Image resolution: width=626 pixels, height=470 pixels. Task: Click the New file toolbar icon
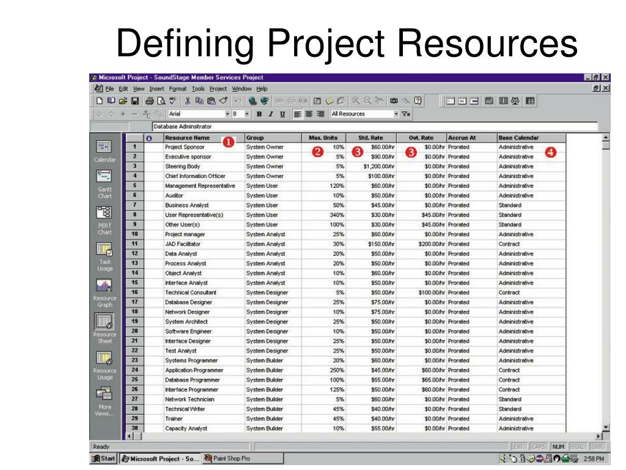tap(100, 101)
